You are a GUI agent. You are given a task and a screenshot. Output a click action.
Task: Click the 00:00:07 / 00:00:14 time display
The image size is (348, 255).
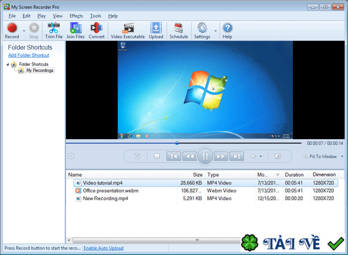pyautogui.click(x=325, y=143)
